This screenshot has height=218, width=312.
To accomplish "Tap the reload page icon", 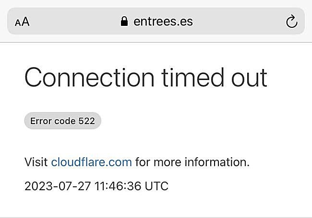I will pos(291,22).
